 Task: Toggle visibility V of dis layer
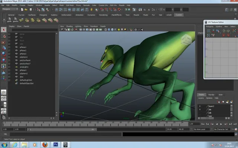pyautogui.click(x=200, y=110)
